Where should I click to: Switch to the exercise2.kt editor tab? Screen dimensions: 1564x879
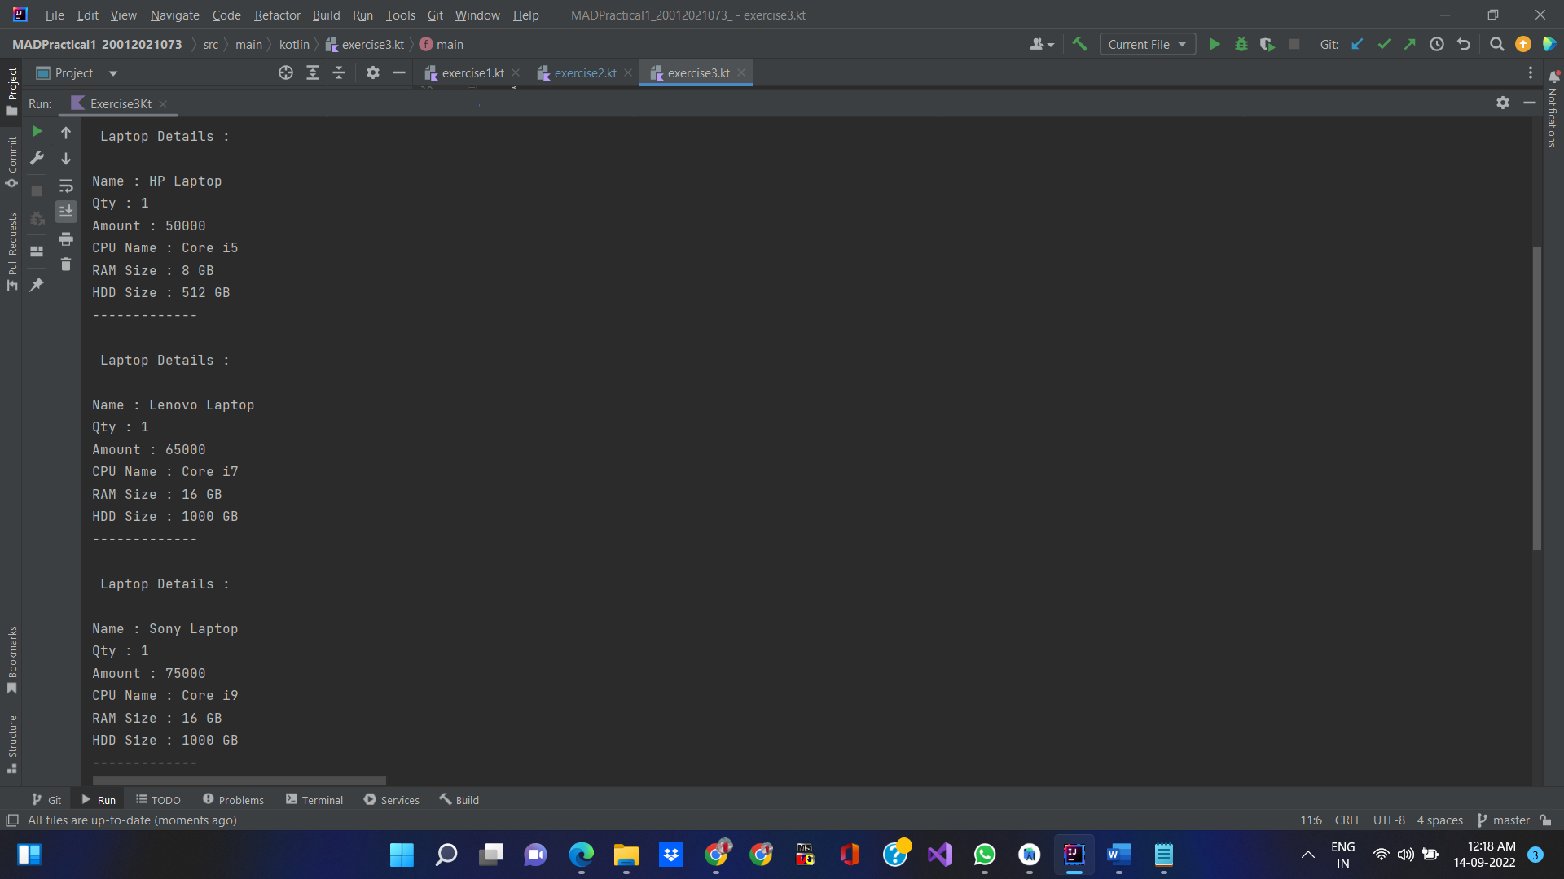point(584,73)
